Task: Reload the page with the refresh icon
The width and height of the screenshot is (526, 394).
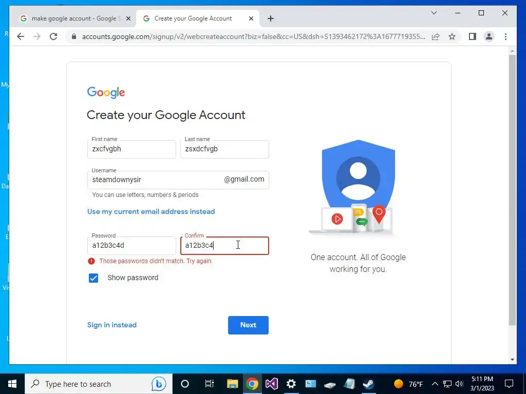Action: pos(53,36)
